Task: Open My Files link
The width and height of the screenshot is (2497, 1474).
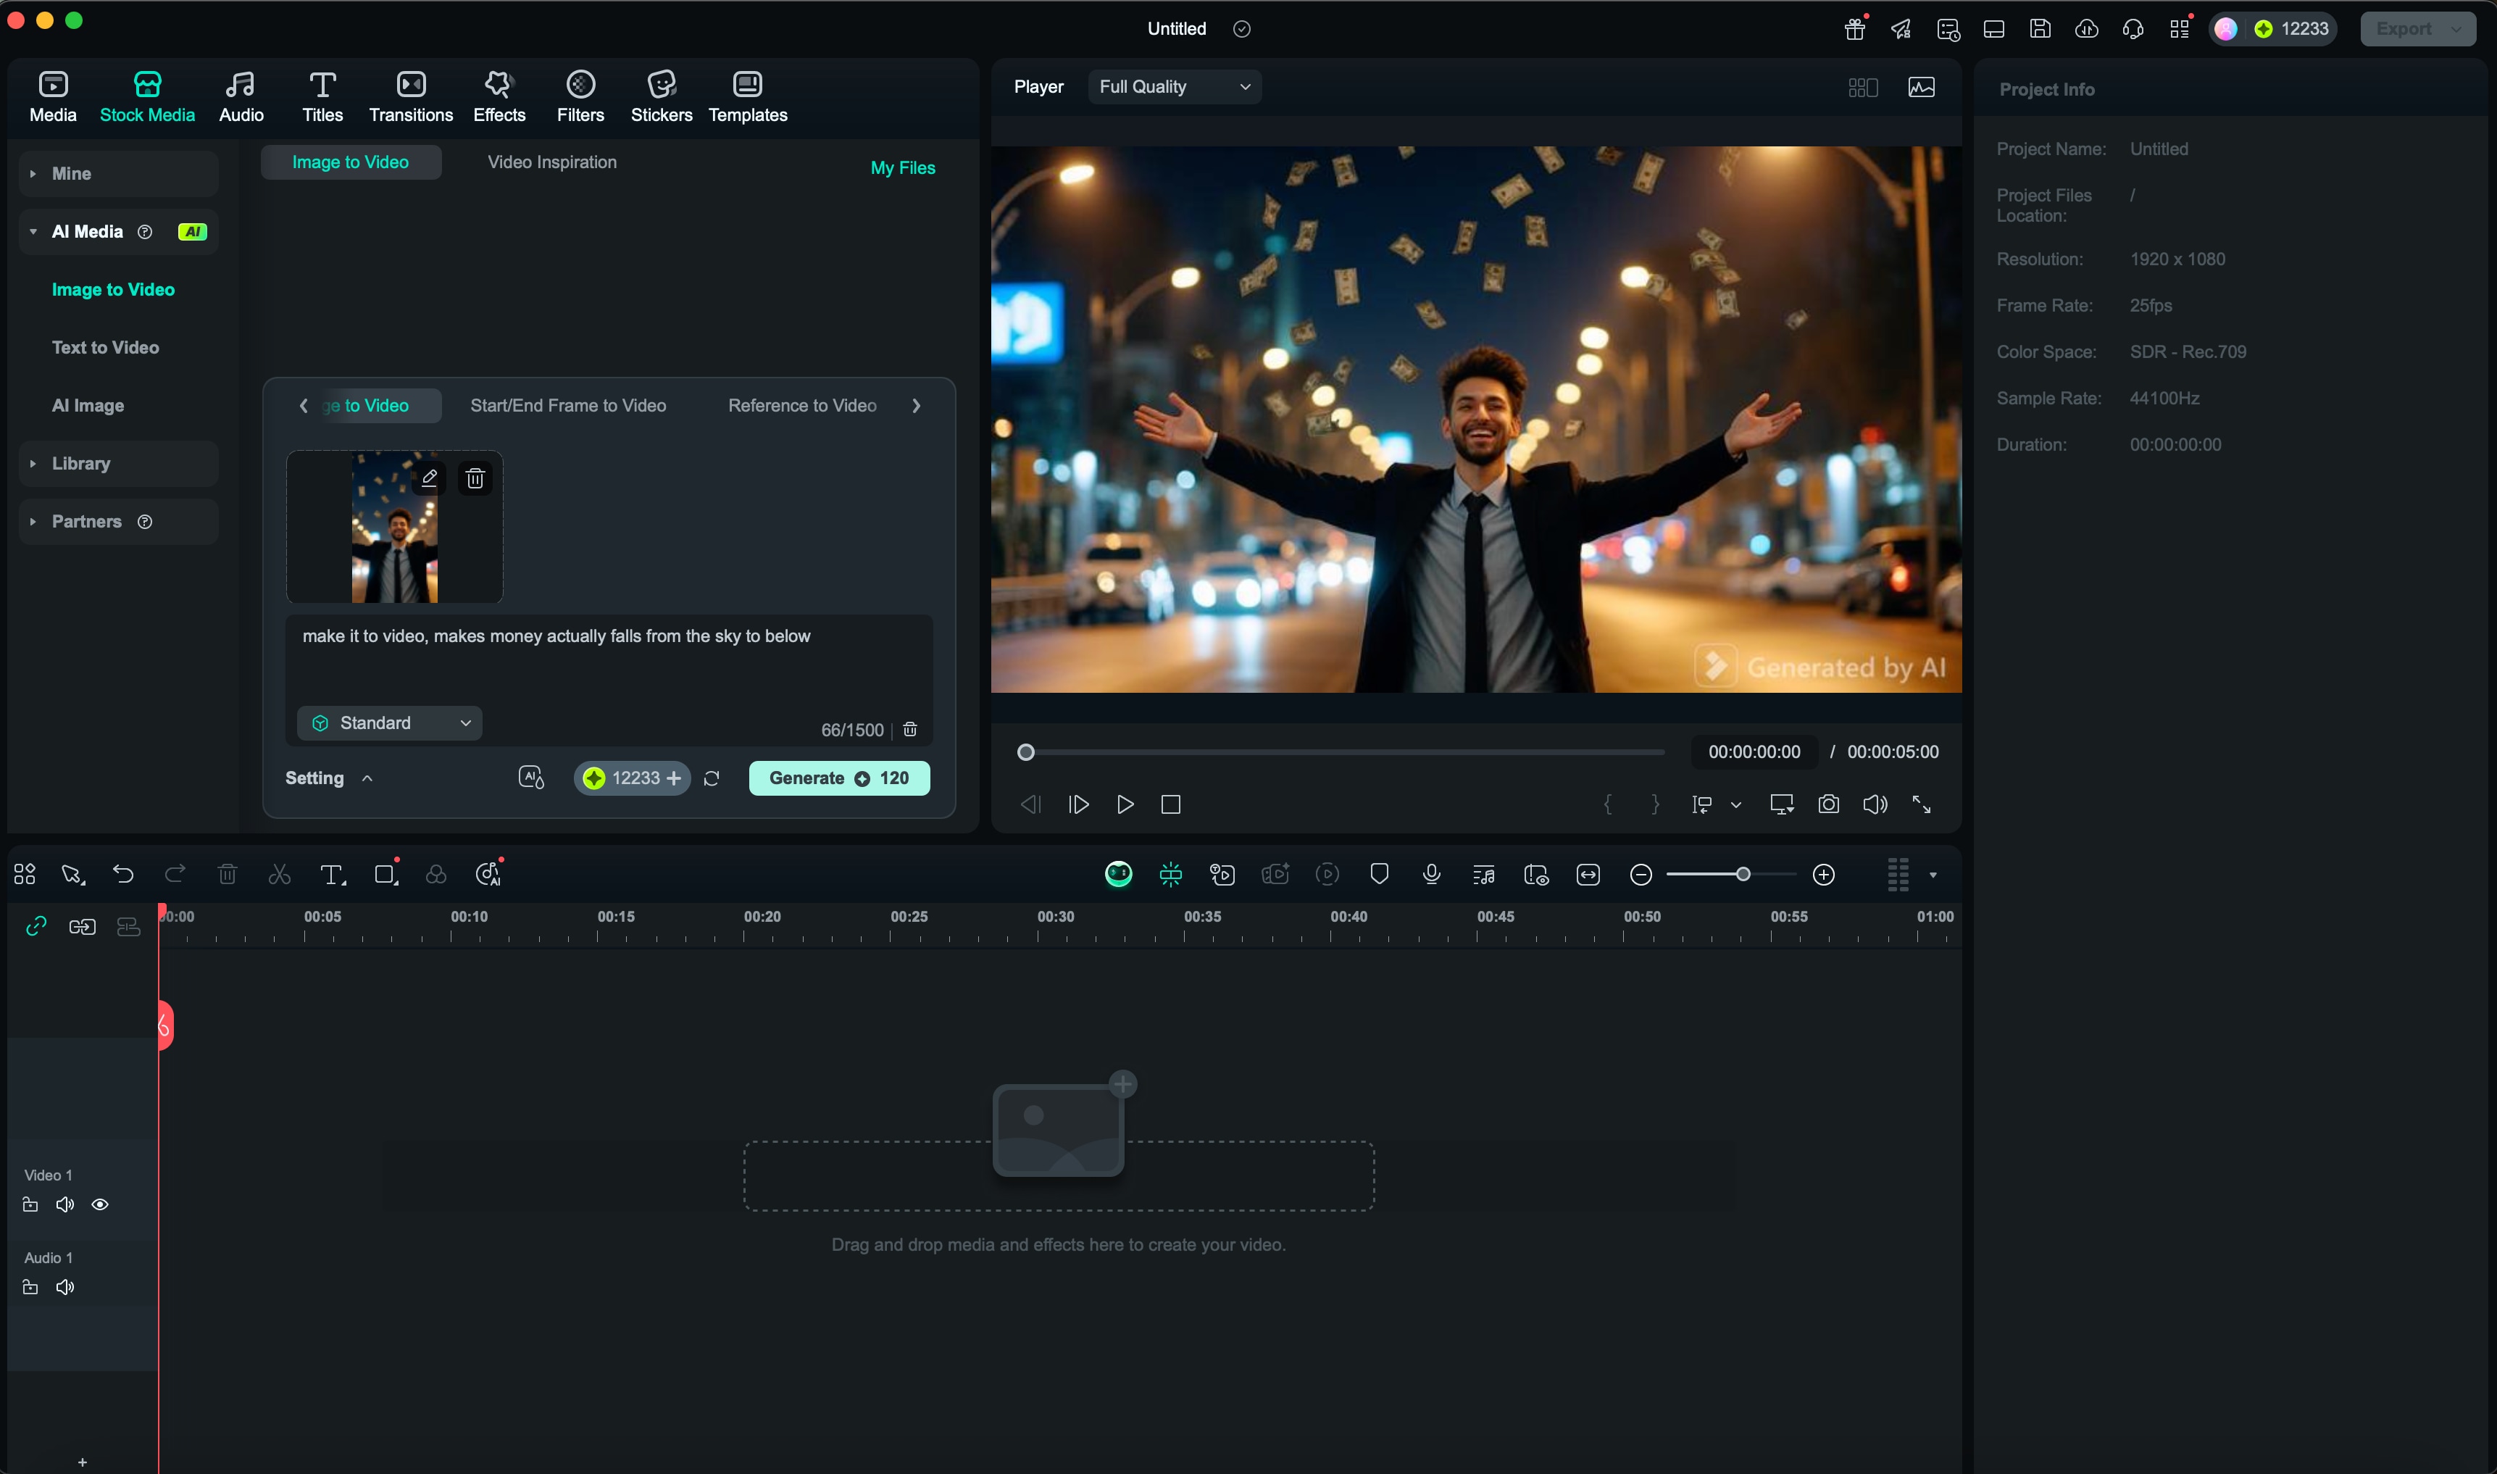Action: [901, 168]
